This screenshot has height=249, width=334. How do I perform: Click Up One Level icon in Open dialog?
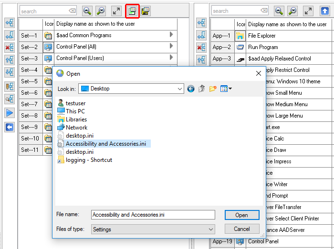202,89
